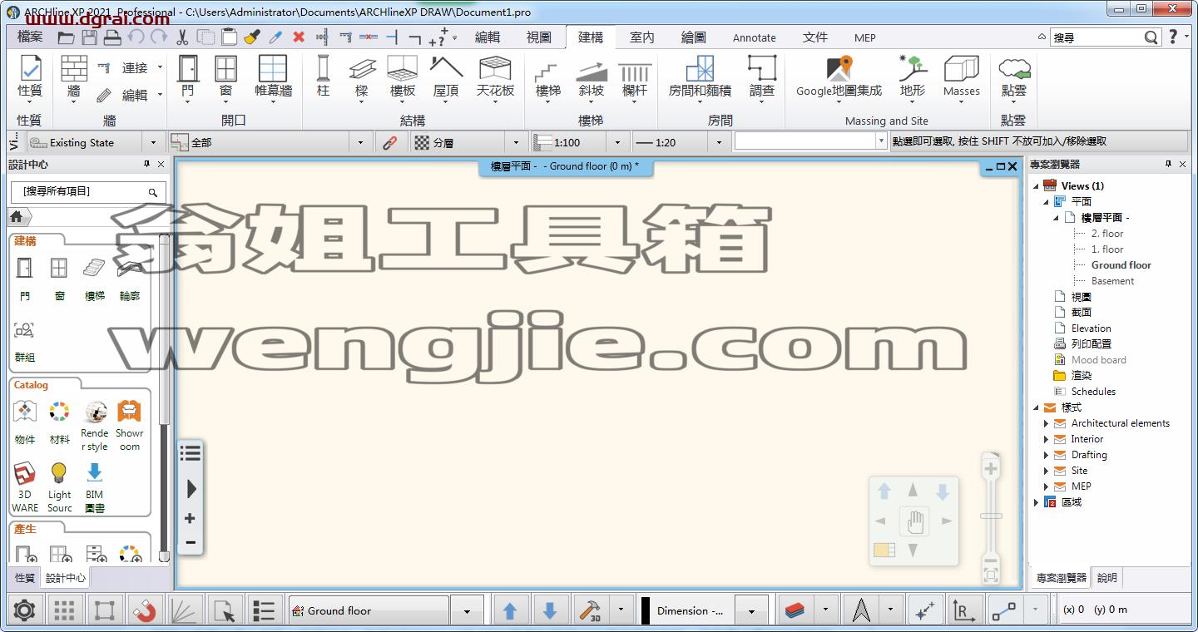
Task: Select the 屋頂 roof tool
Action: [x=446, y=79]
